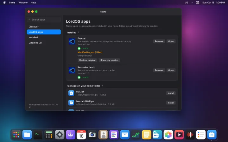Open the voice recorder waveform dock icon

[190, 135]
